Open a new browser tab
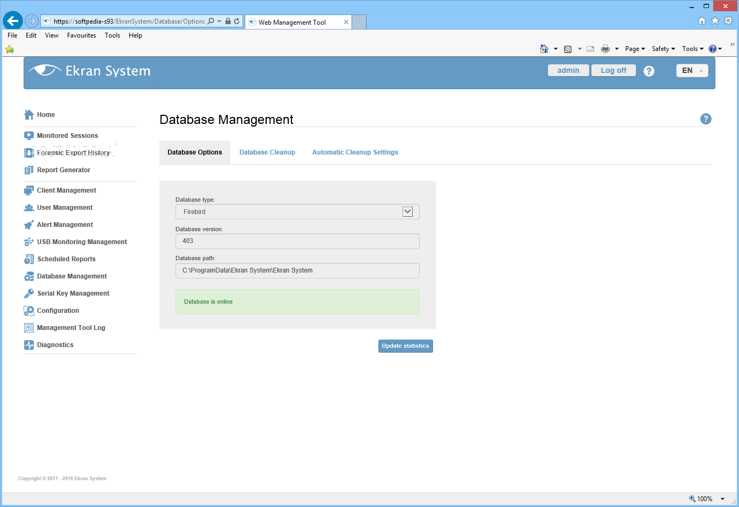Viewport: 739px width, 507px height. click(x=359, y=22)
